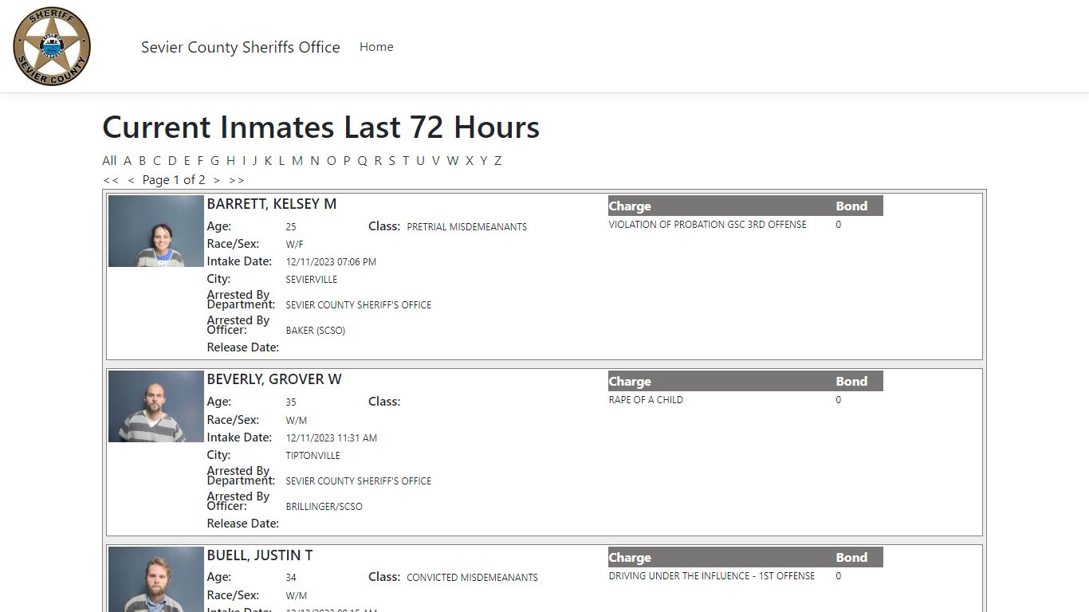Filter inmates by letter H
The width and height of the screenshot is (1089, 612).
[230, 160]
